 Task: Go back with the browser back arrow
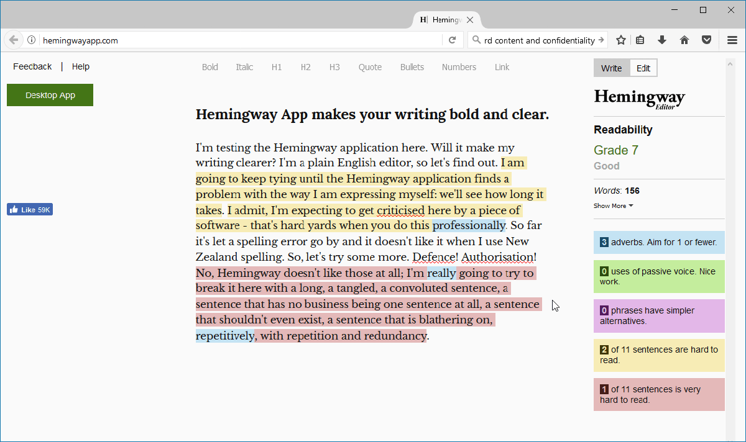click(x=14, y=40)
